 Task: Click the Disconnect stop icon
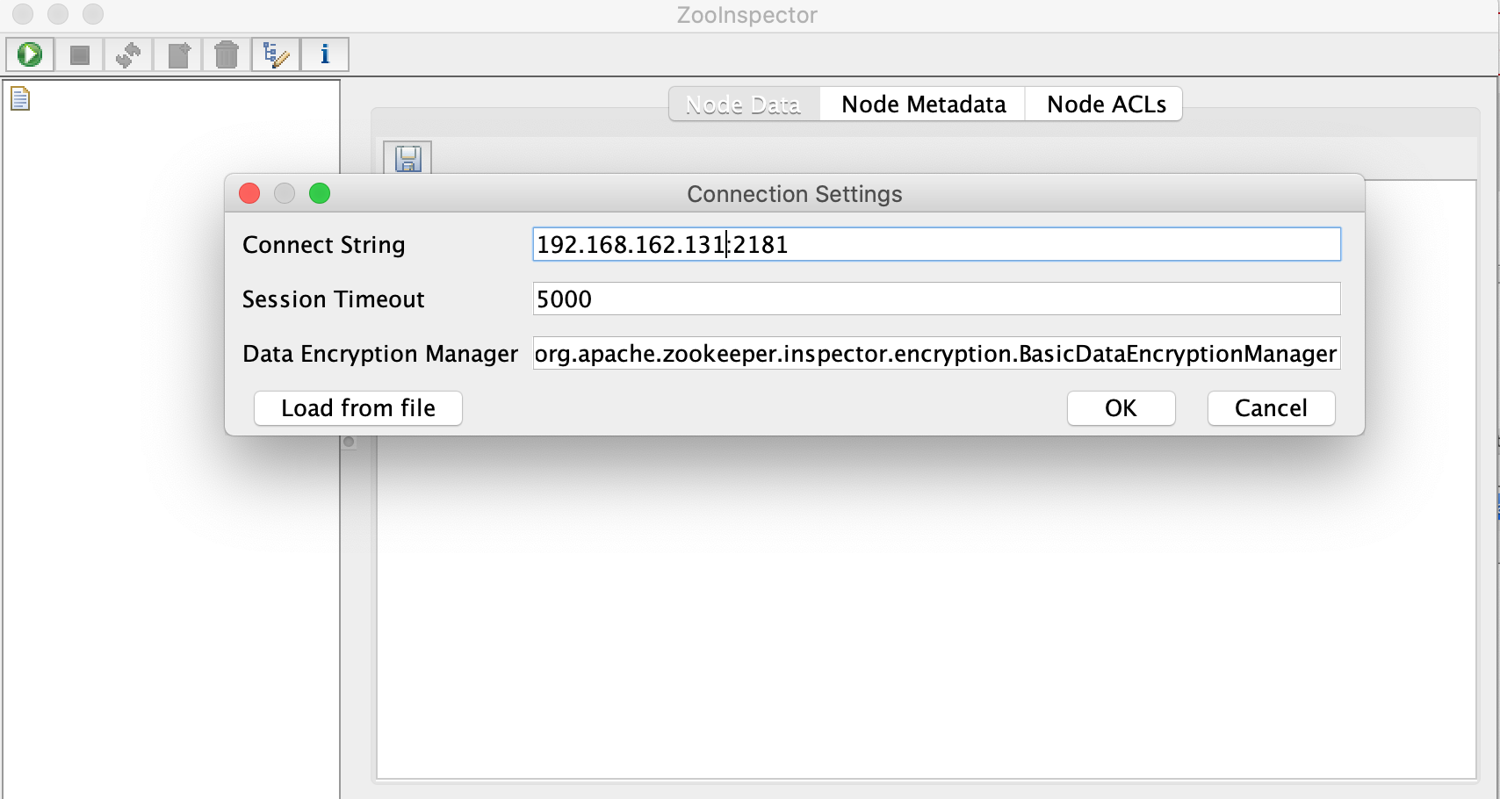click(80, 54)
